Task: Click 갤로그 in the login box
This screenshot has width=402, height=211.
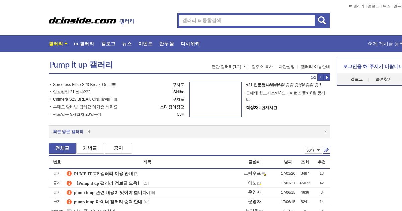Action: tap(357, 79)
